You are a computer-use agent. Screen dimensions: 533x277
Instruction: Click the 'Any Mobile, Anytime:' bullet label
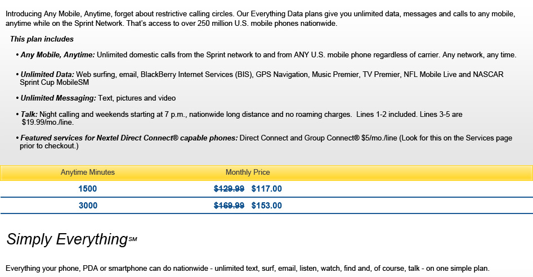(58, 55)
